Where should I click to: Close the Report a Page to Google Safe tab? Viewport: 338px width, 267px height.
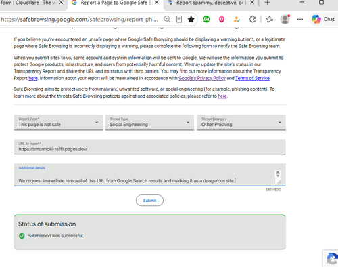[157, 3]
